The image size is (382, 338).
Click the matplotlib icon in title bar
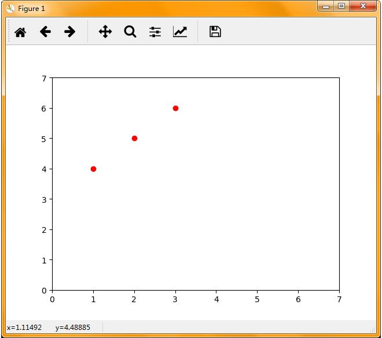click(10, 9)
